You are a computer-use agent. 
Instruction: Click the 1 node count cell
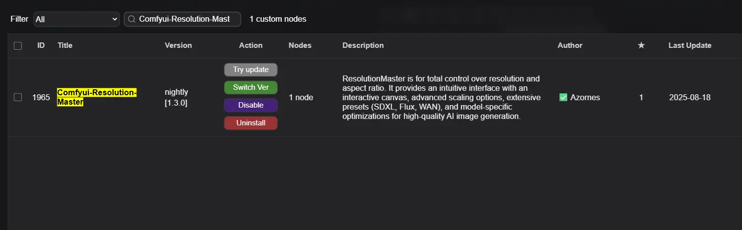301,97
